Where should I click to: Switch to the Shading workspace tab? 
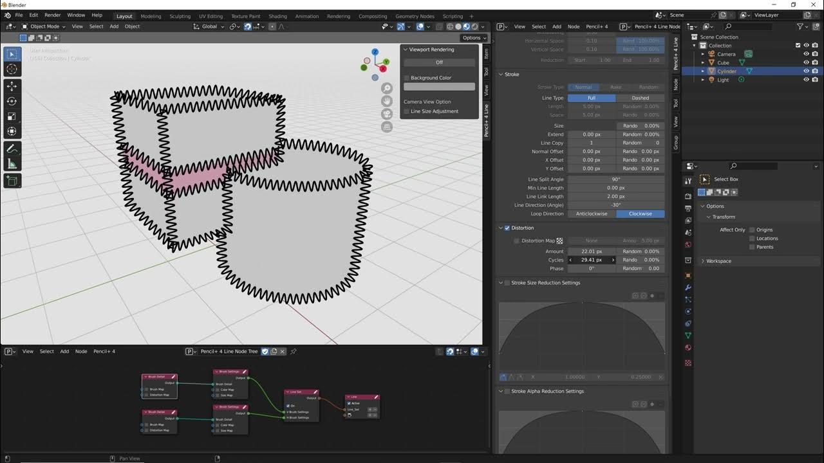pyautogui.click(x=277, y=16)
